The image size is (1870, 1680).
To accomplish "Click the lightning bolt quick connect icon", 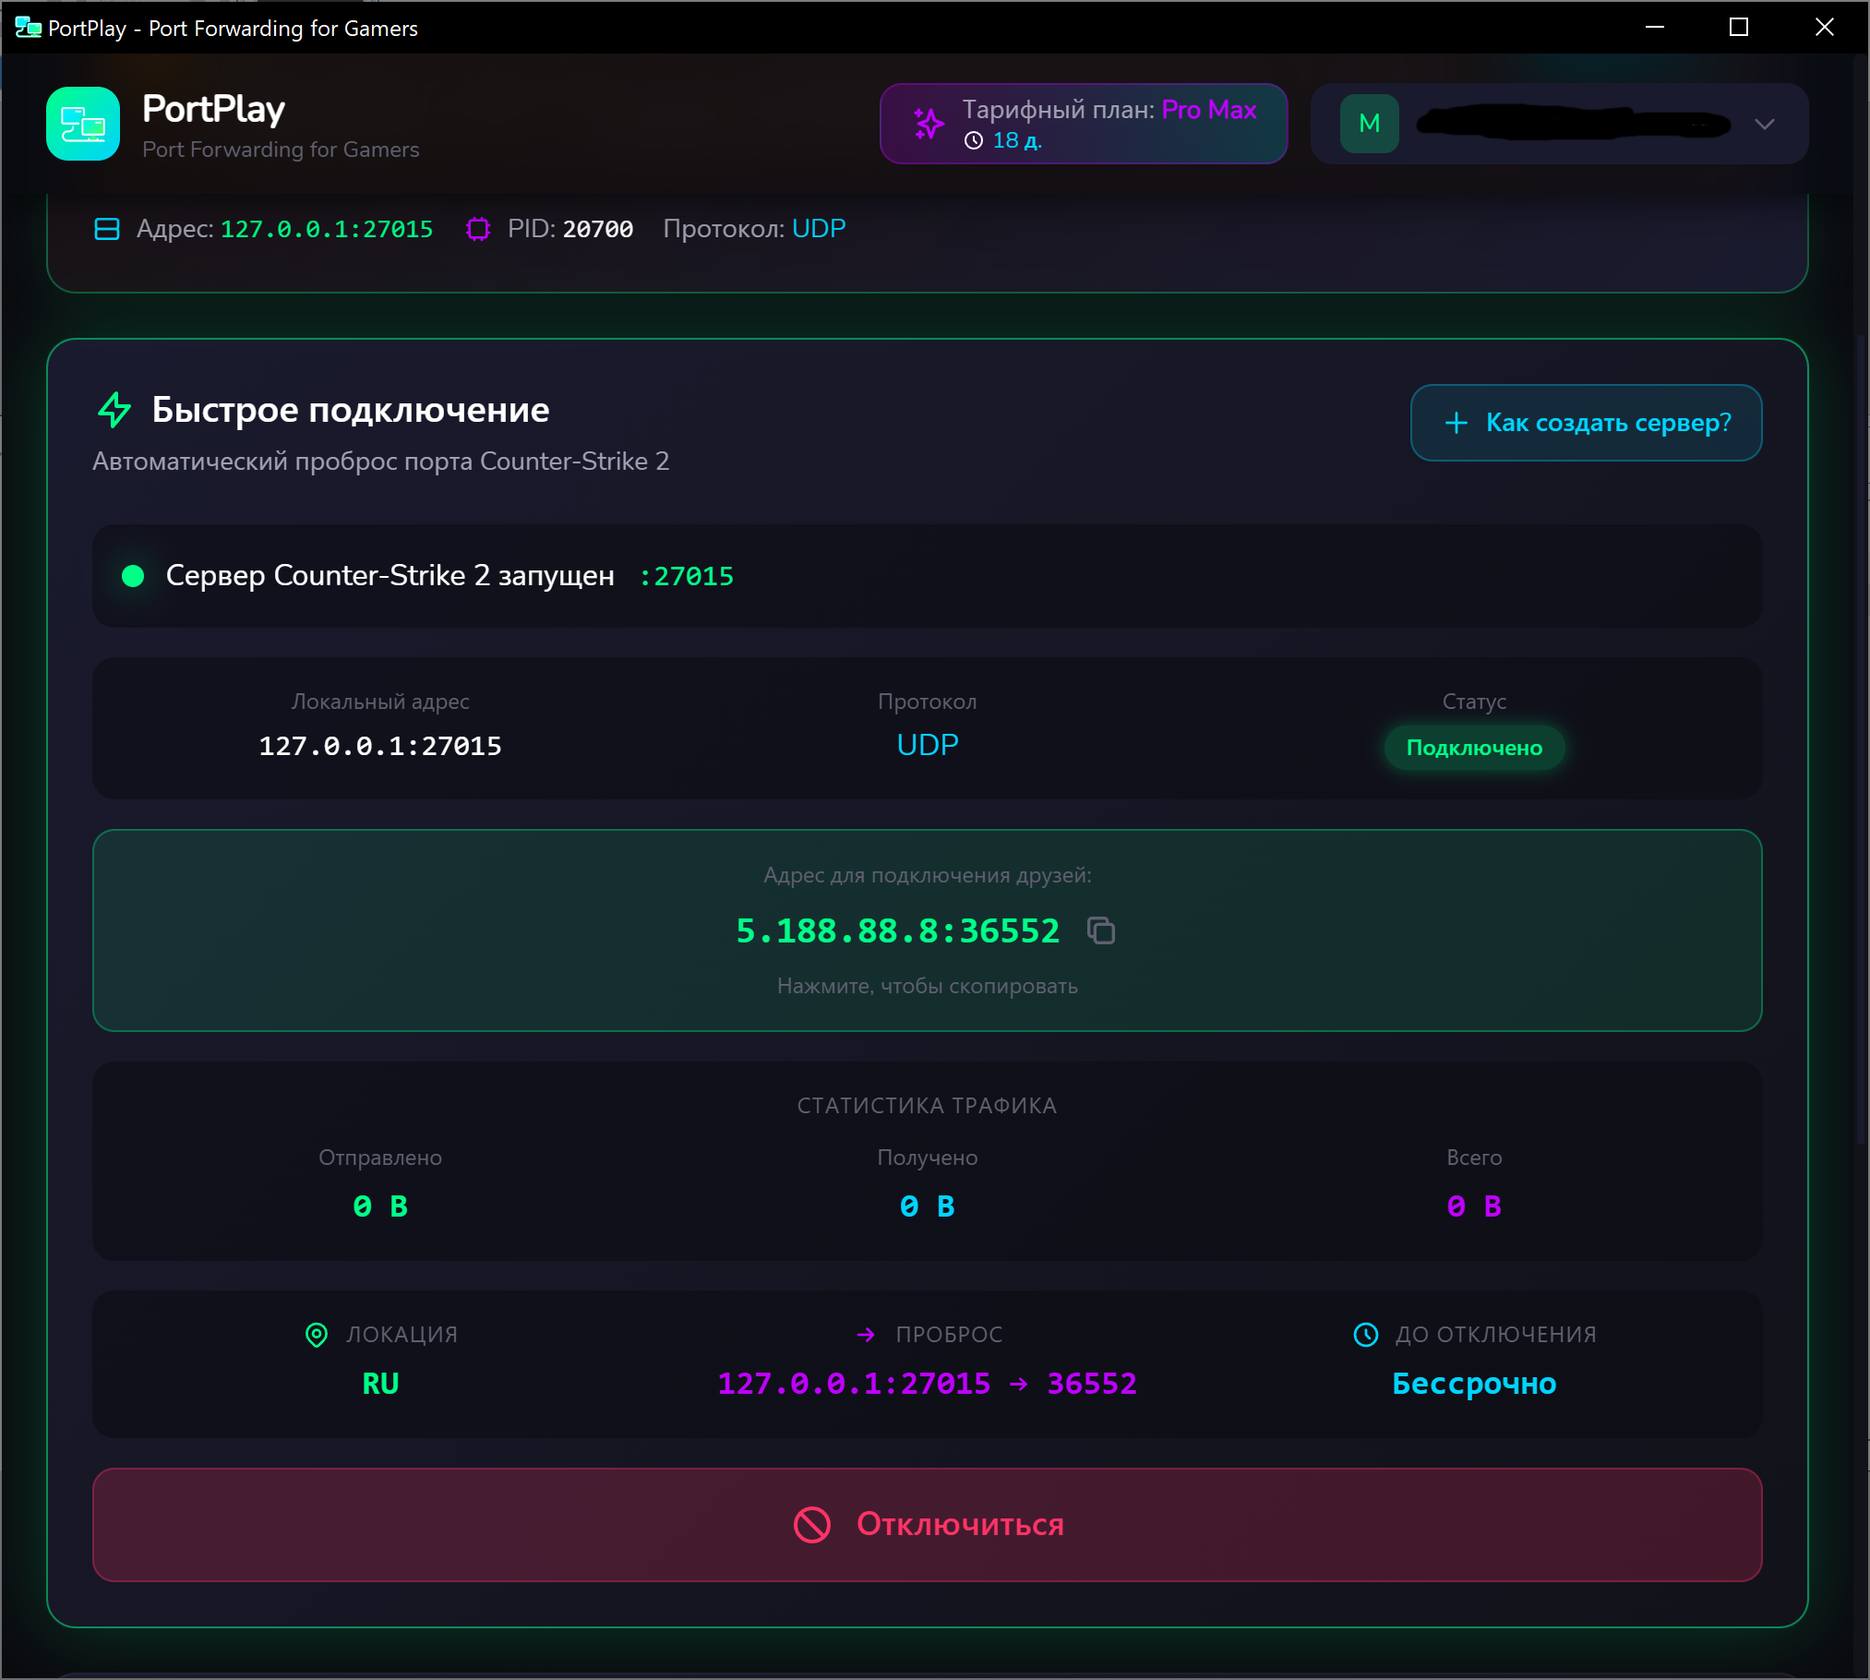I will coord(114,409).
